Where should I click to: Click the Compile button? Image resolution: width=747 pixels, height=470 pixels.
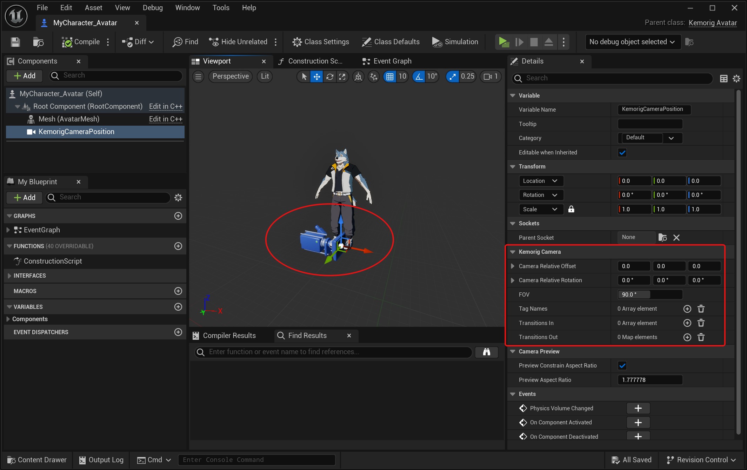(81, 42)
